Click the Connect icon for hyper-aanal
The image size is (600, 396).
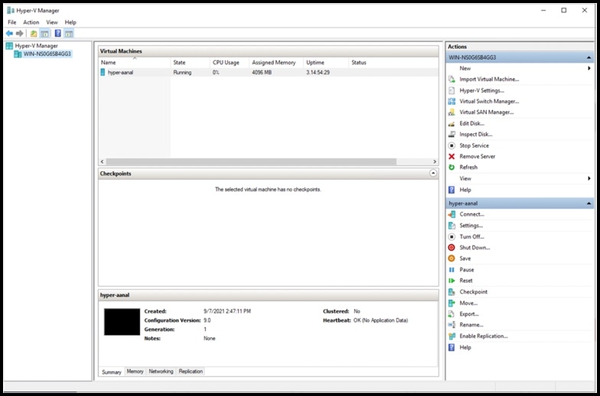pos(452,214)
